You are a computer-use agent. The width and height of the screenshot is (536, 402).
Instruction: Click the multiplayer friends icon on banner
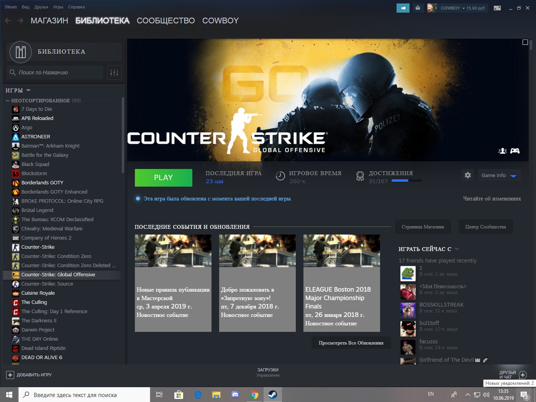[502, 151]
